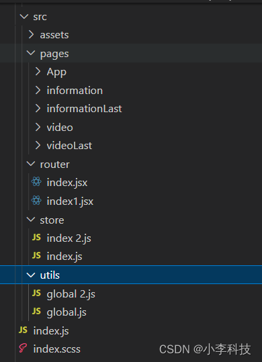Select the videoLast folder name
The width and height of the screenshot is (262, 362).
coord(69,146)
